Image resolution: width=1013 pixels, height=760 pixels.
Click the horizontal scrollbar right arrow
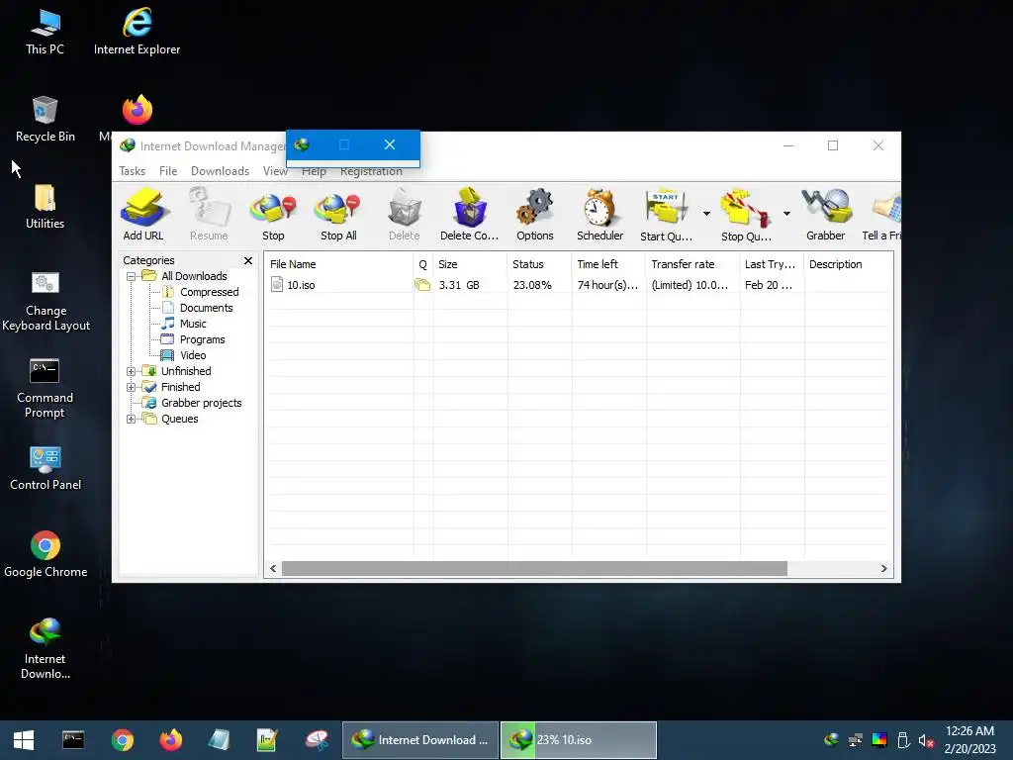[883, 569]
